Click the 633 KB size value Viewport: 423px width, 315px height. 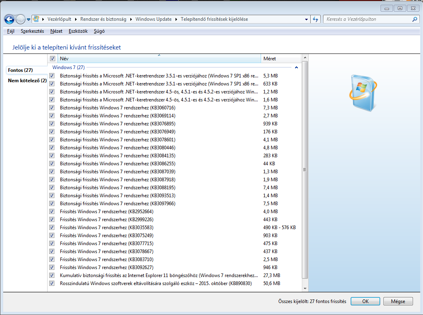(270, 84)
